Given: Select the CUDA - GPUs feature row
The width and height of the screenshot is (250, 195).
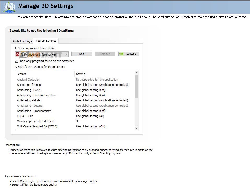Looking at the screenshot, I should coord(25,116).
